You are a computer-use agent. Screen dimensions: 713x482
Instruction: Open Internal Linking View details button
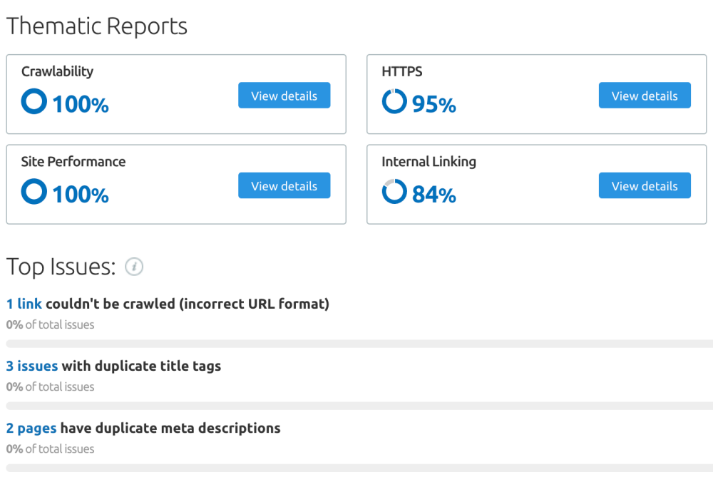644,185
